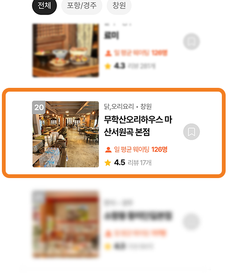Open the 무학산오리하우스 마산서원곡 본점 title
The width and height of the screenshot is (228, 273).
click(x=138, y=126)
